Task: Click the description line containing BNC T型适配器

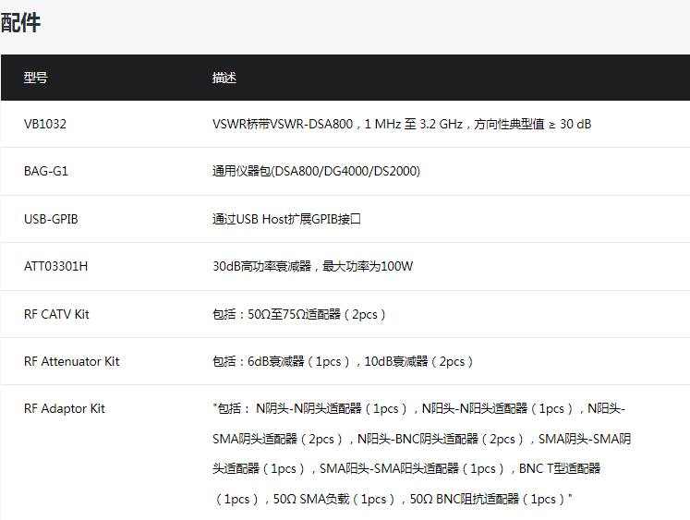Action: 406,468
